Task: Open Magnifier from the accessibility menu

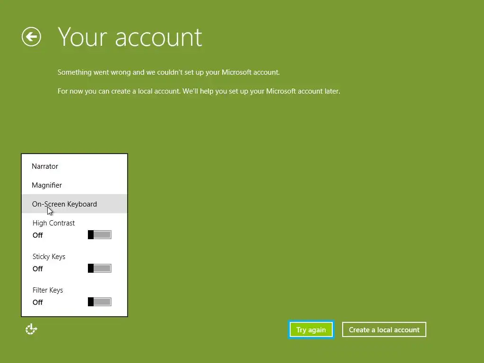Action: point(74,185)
